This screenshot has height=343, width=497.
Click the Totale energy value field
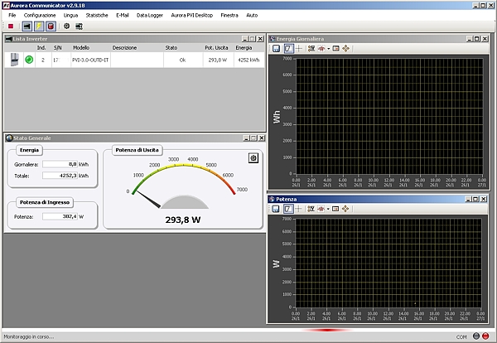60,176
